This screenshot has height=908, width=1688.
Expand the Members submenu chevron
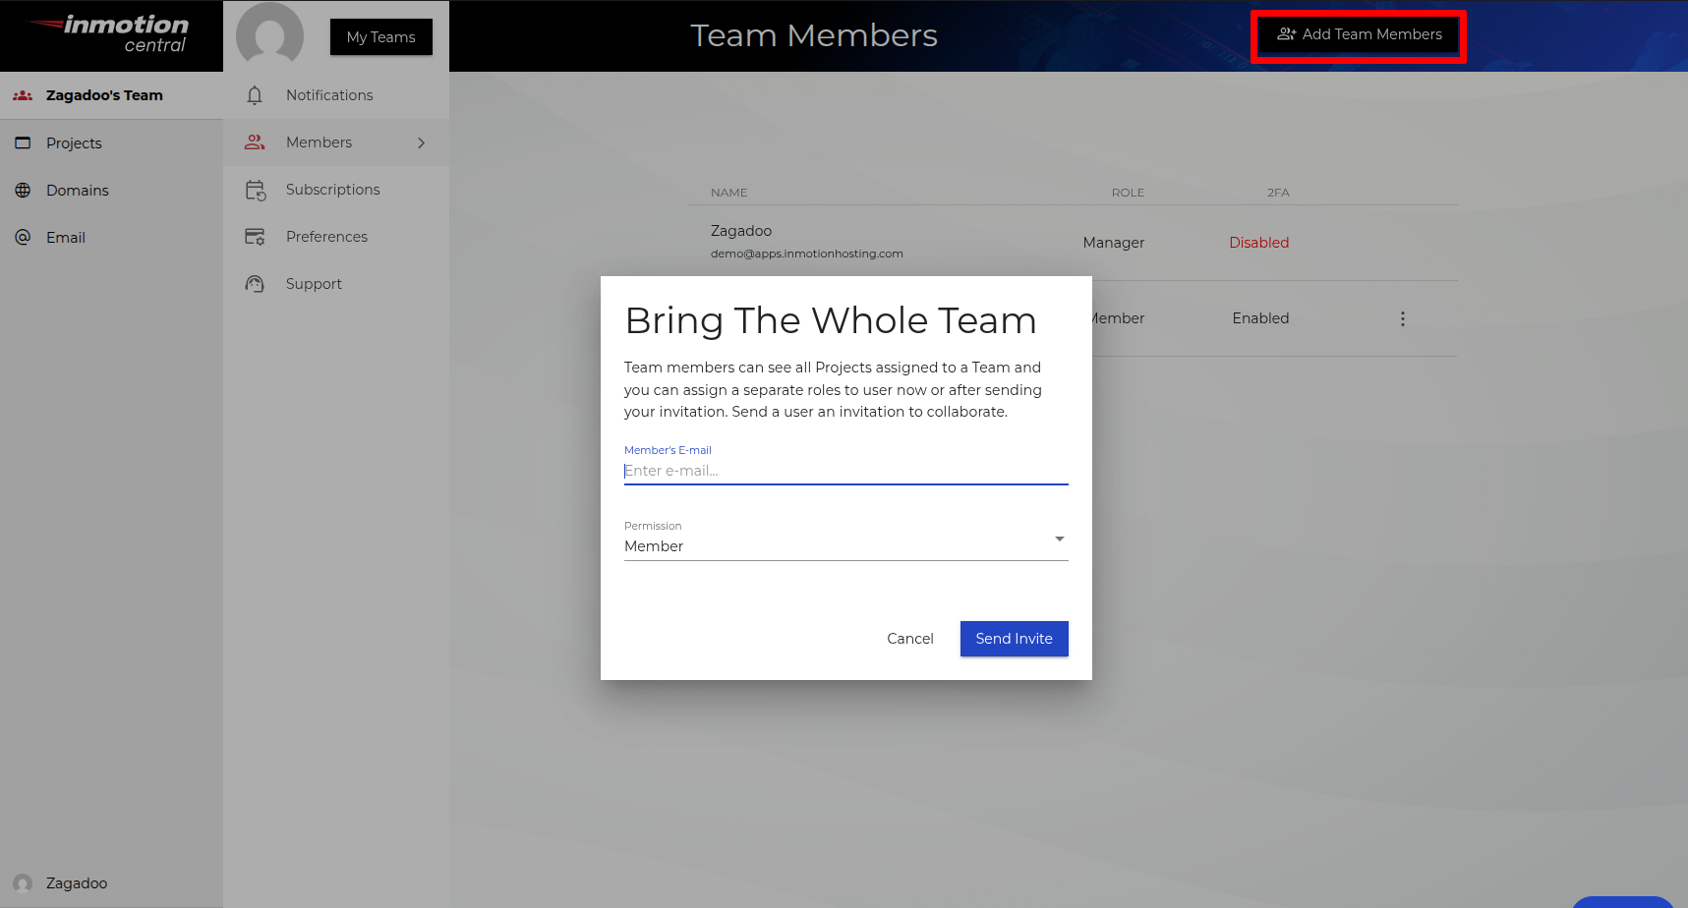(x=422, y=142)
